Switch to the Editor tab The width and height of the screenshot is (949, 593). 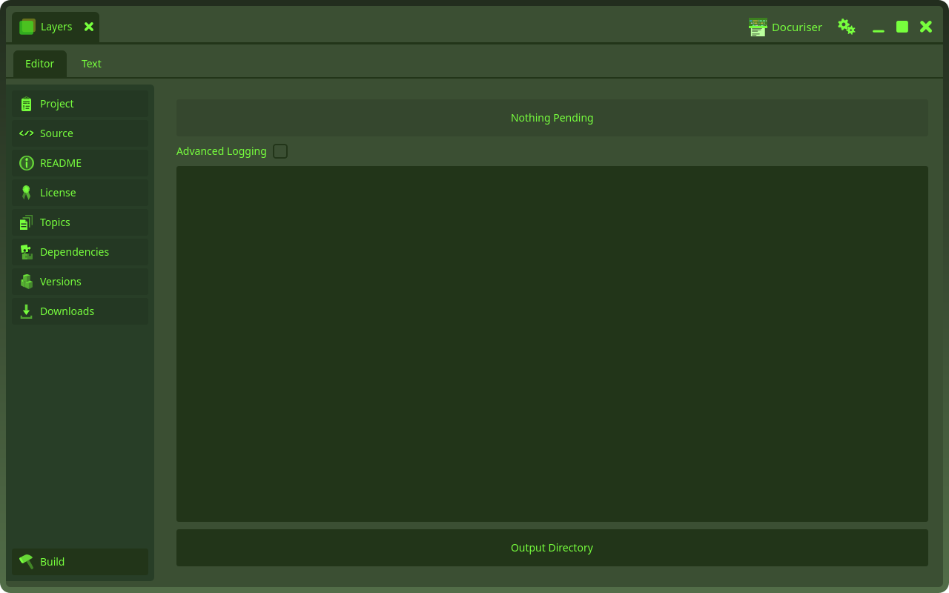pyautogui.click(x=40, y=64)
